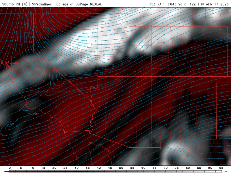Viewport: 231px width, 173px height.
Task: Click "12Z THU APR 17 2025" valid time
Action: (x=209, y=4)
